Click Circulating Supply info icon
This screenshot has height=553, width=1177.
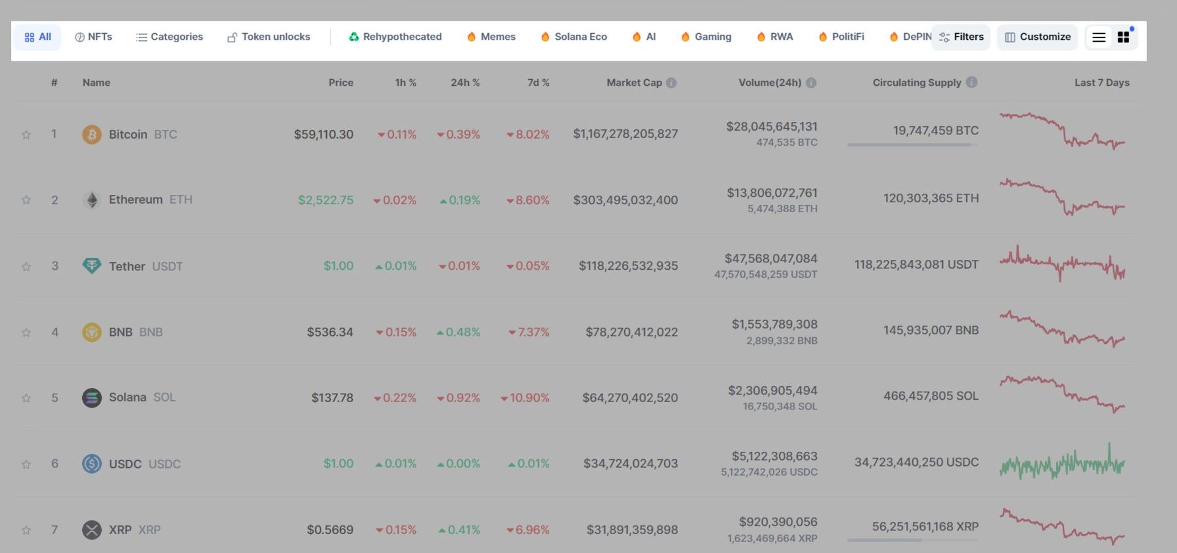click(972, 82)
